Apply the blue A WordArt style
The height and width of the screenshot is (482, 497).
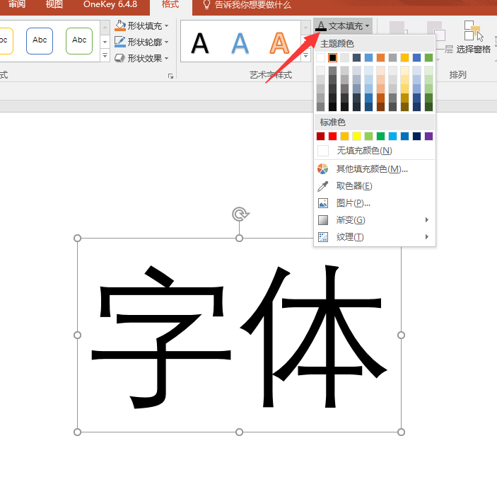240,43
